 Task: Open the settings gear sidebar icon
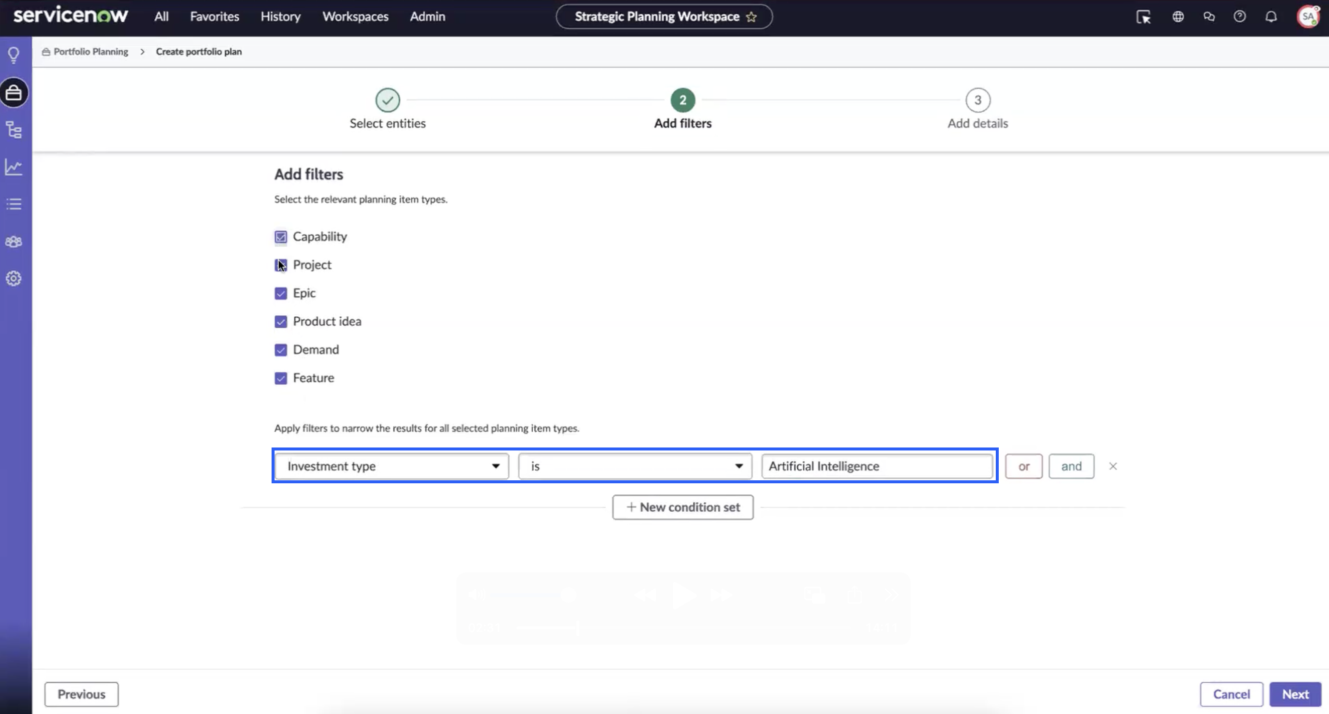[x=14, y=278]
